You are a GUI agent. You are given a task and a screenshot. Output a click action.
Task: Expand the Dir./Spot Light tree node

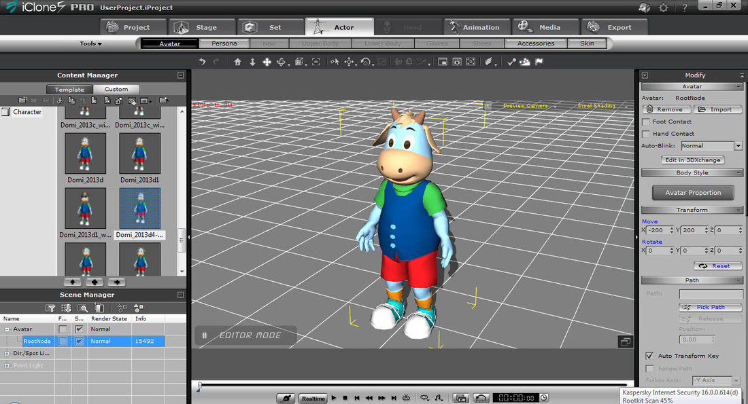7,354
